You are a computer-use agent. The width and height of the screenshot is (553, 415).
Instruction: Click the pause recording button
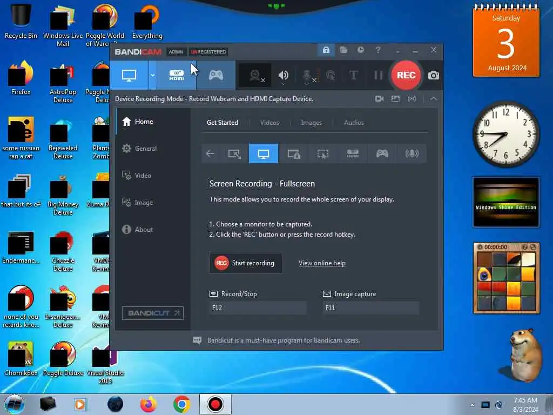tap(378, 75)
